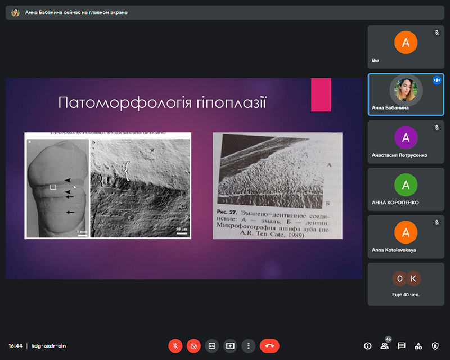Unmute the microphone in the call controls
Image resolution: width=450 pixels, height=360 pixels.
175,346
